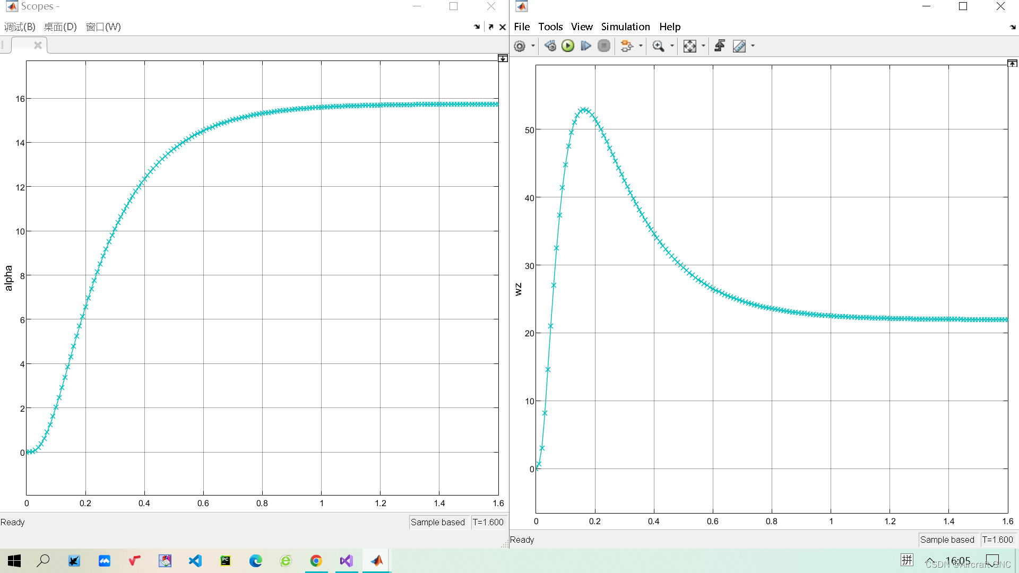Click 'Sample based' in left status bar
Image resolution: width=1019 pixels, height=573 pixels.
(x=438, y=522)
